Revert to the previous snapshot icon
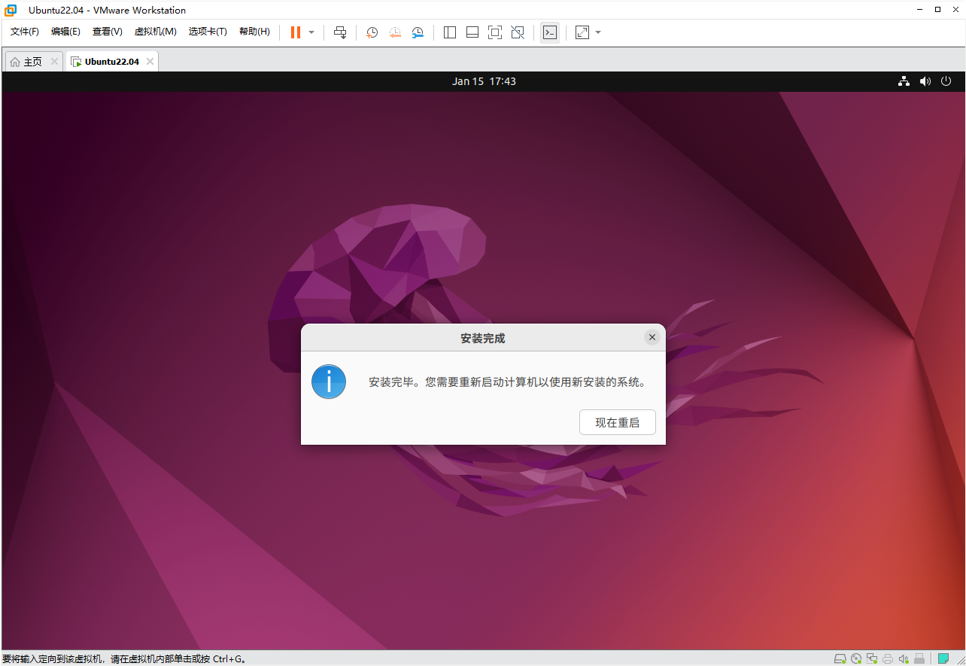 [395, 32]
